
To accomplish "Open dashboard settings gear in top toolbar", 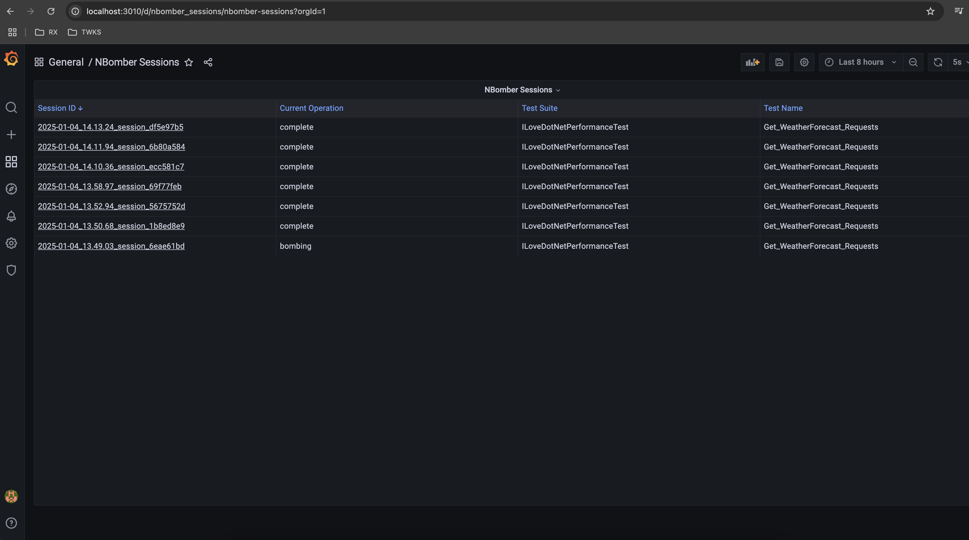I will coord(804,62).
